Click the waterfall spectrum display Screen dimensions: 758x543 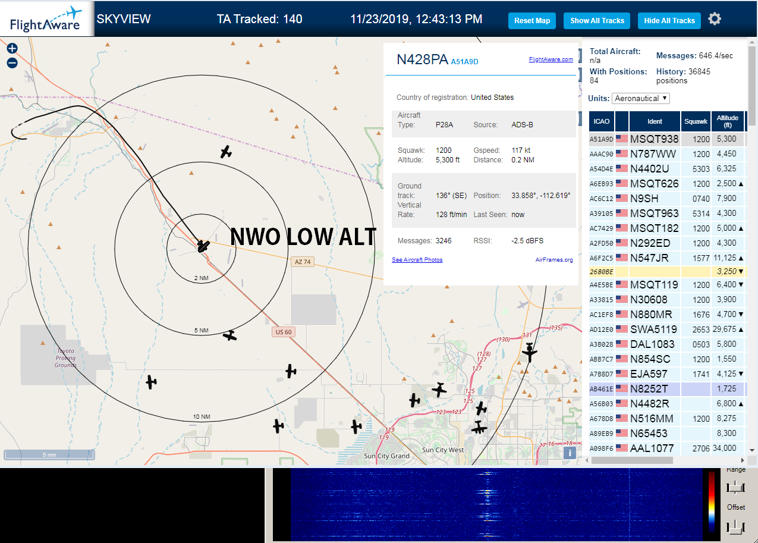pos(496,506)
